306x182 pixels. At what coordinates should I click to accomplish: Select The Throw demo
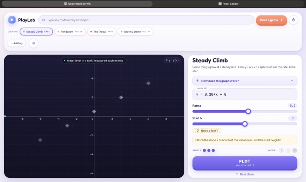[x=102, y=32]
